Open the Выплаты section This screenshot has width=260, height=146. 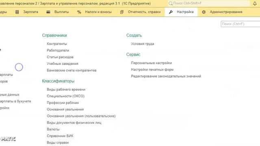point(62,12)
